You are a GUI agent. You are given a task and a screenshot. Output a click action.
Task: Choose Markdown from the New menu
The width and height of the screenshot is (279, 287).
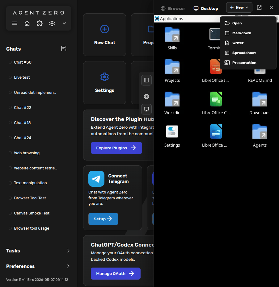[248, 33]
